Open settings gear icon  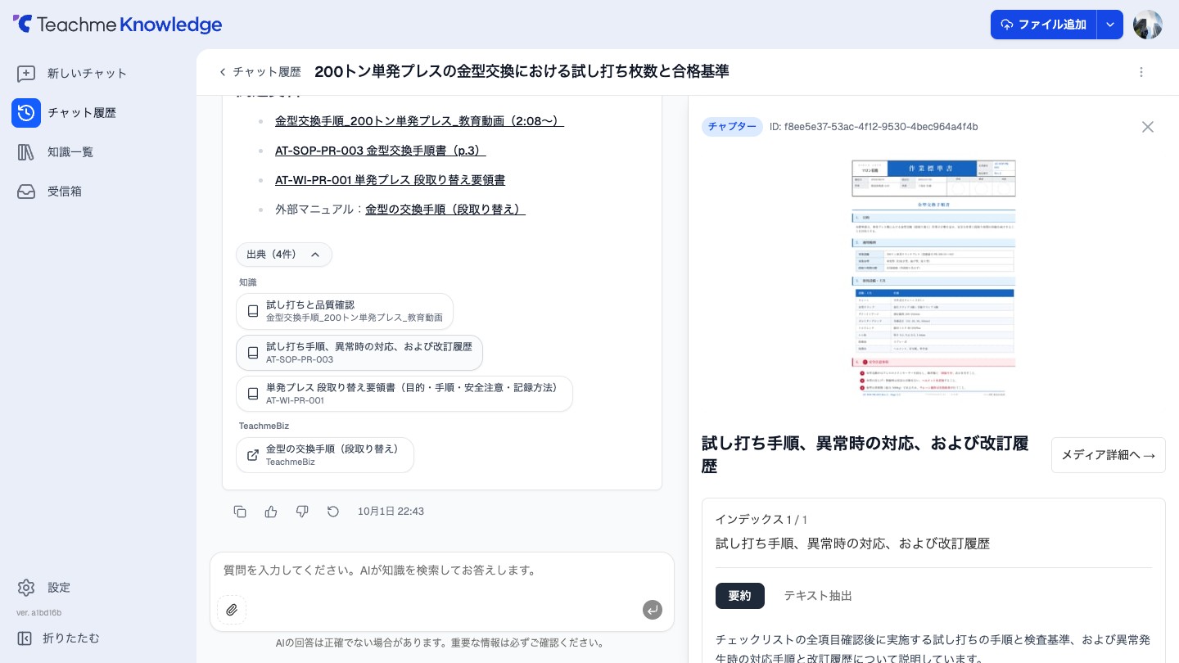(x=26, y=588)
